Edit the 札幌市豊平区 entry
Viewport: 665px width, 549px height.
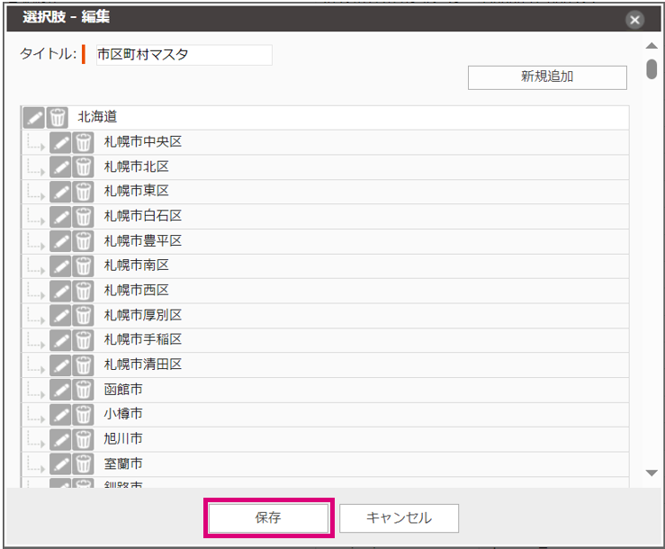(60, 241)
